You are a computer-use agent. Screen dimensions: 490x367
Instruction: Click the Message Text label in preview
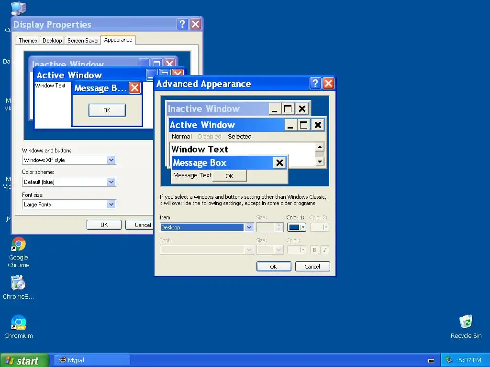click(x=192, y=175)
